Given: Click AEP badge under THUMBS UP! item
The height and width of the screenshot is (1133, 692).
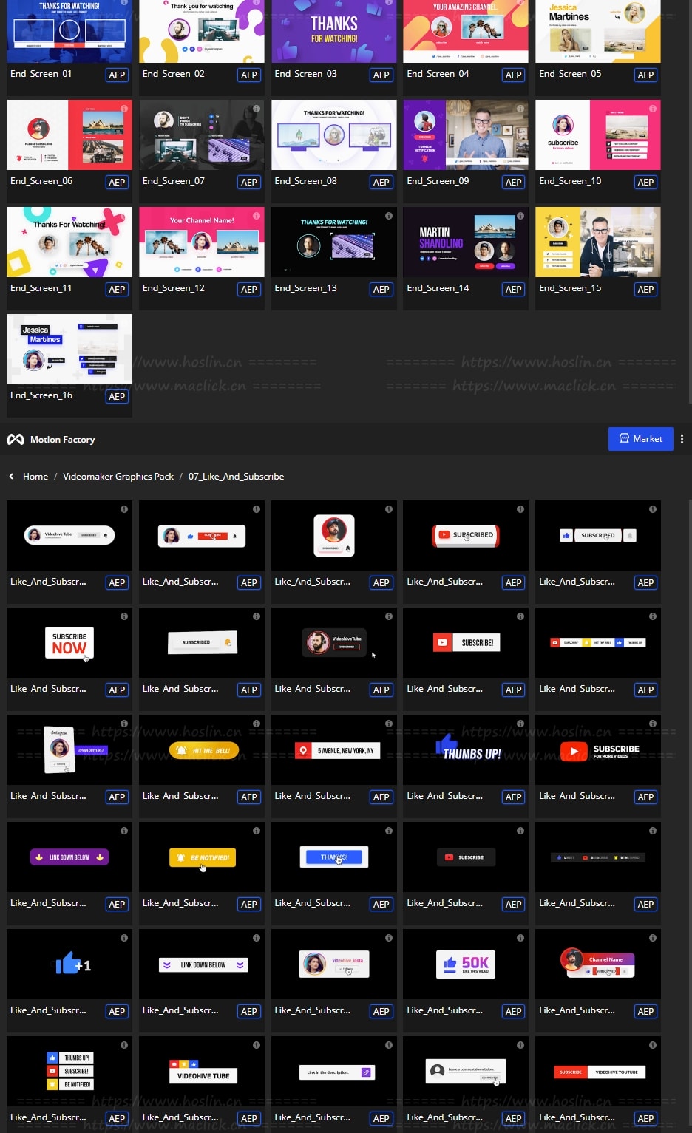Looking at the screenshot, I should point(514,797).
